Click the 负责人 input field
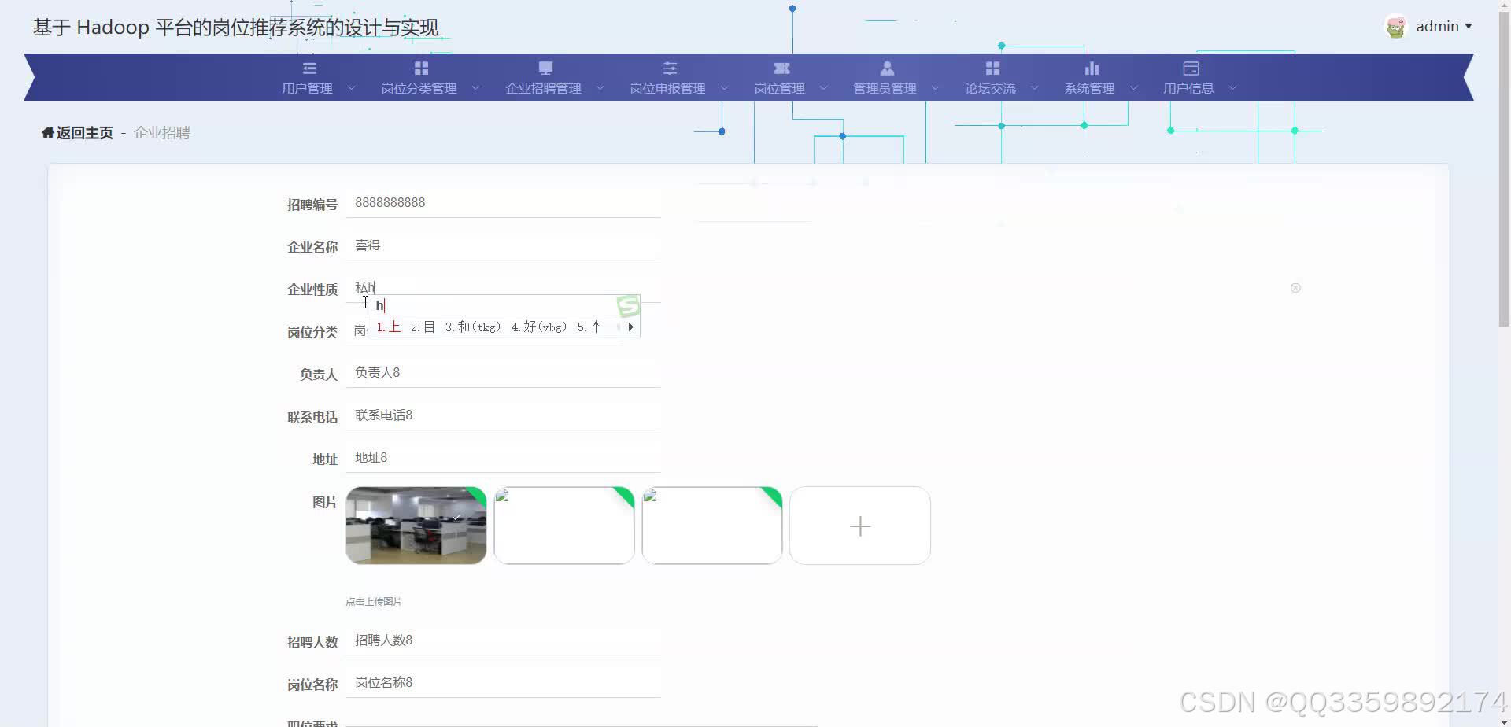Viewport: 1511px width, 727px height. [503, 373]
